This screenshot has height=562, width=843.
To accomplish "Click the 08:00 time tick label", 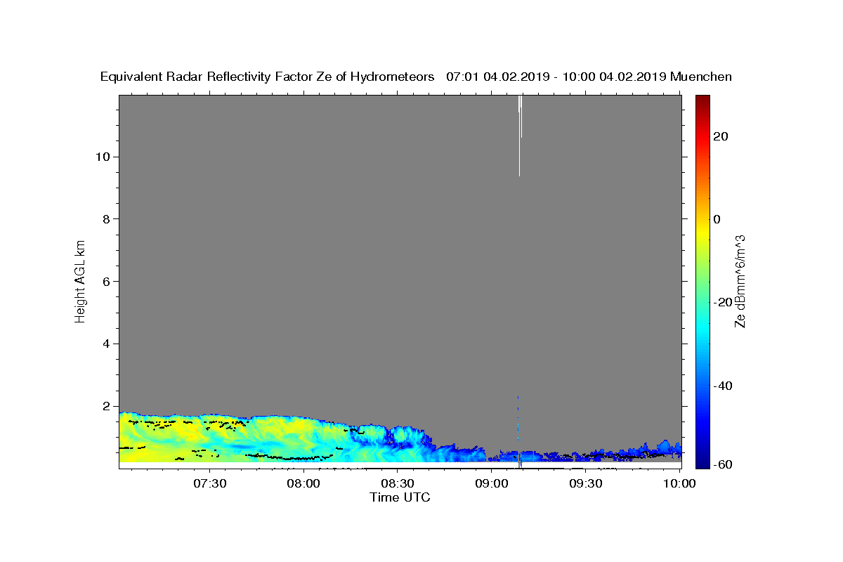I will point(303,484).
